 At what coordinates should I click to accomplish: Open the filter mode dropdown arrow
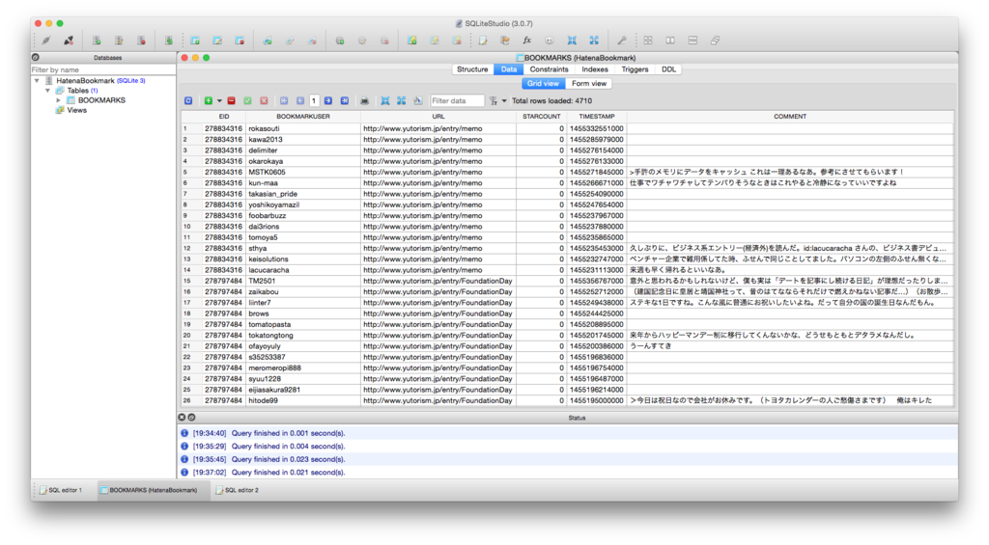pos(504,101)
